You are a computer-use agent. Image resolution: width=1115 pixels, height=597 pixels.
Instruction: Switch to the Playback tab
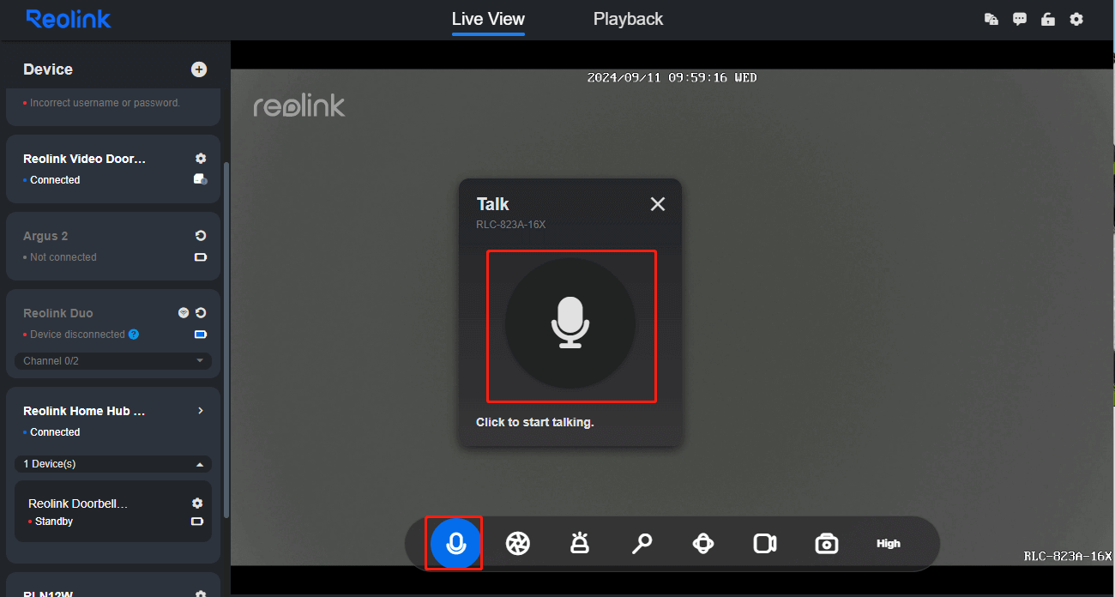(x=628, y=19)
